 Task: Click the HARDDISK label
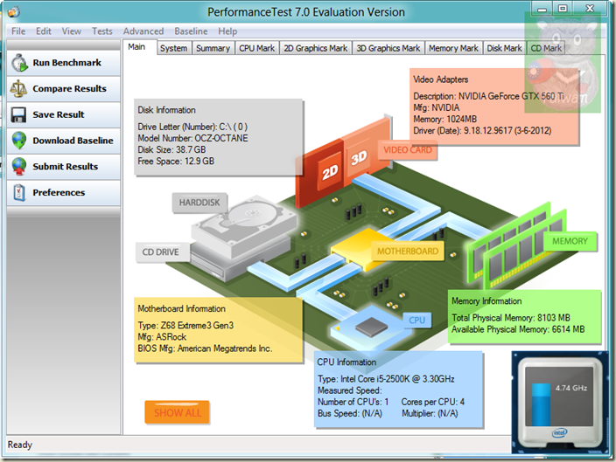199,203
